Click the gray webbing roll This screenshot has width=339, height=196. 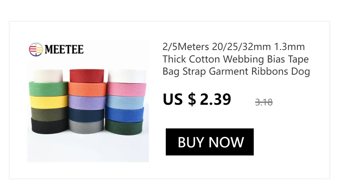pyautogui.click(x=86, y=126)
